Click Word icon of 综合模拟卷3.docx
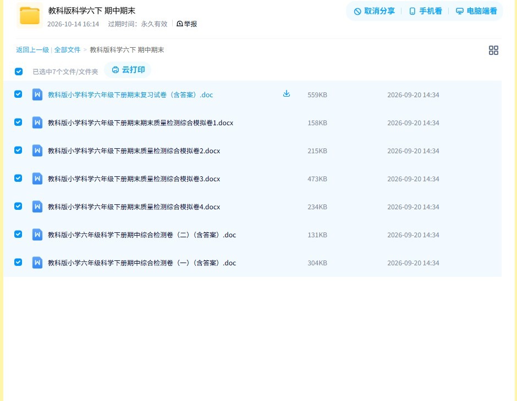This screenshot has height=401, width=517. click(x=37, y=179)
